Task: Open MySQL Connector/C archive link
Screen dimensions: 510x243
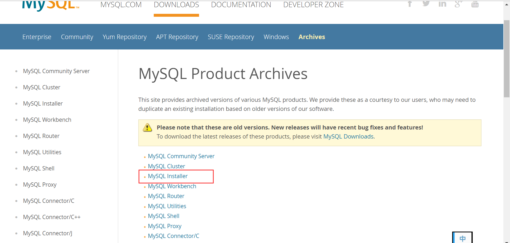Action: pos(174,236)
